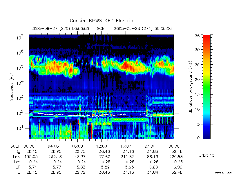Click the 10^4 frequency tick label
Screen dimensions: 232x174
[x=20, y=83]
